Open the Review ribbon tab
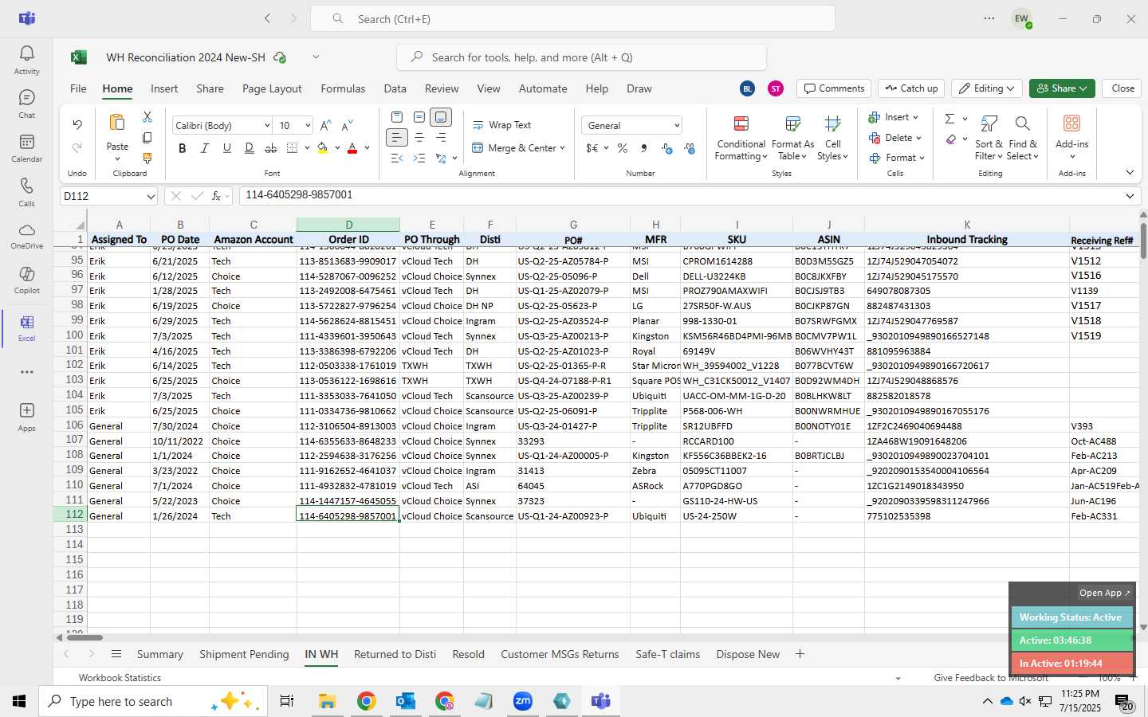The height and width of the screenshot is (717, 1148). [x=442, y=88]
